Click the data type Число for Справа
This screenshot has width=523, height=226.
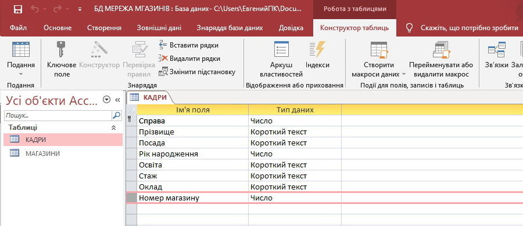coord(295,121)
